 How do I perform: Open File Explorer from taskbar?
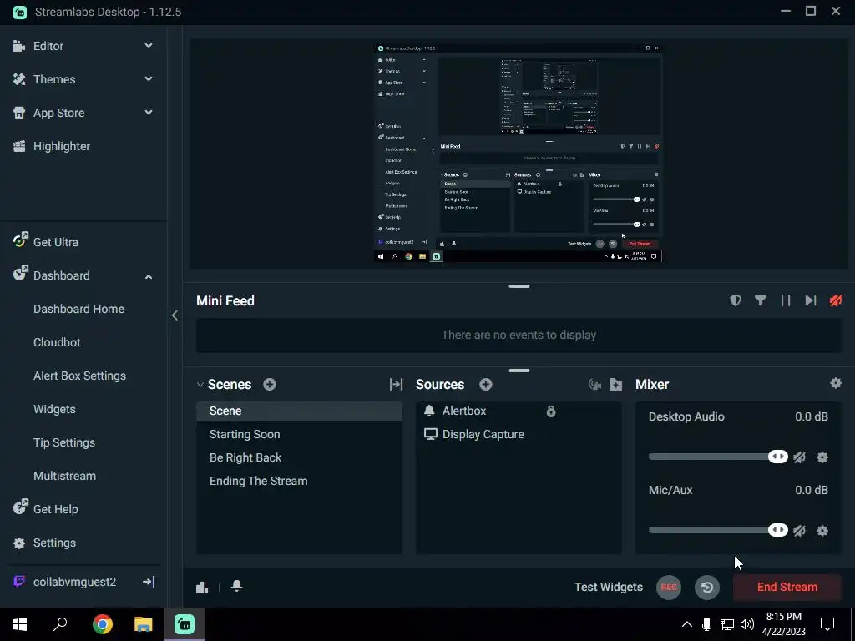[x=144, y=624]
